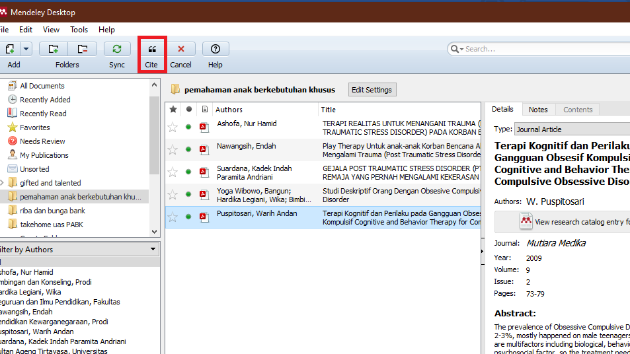The image size is (630, 354).
Task: Toggle favorite star for Ashofa, Nur Hamid
Action: coord(173,127)
